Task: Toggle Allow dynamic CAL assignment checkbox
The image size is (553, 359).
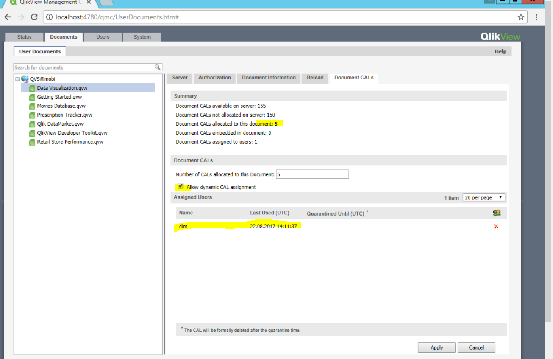Action: tap(181, 186)
